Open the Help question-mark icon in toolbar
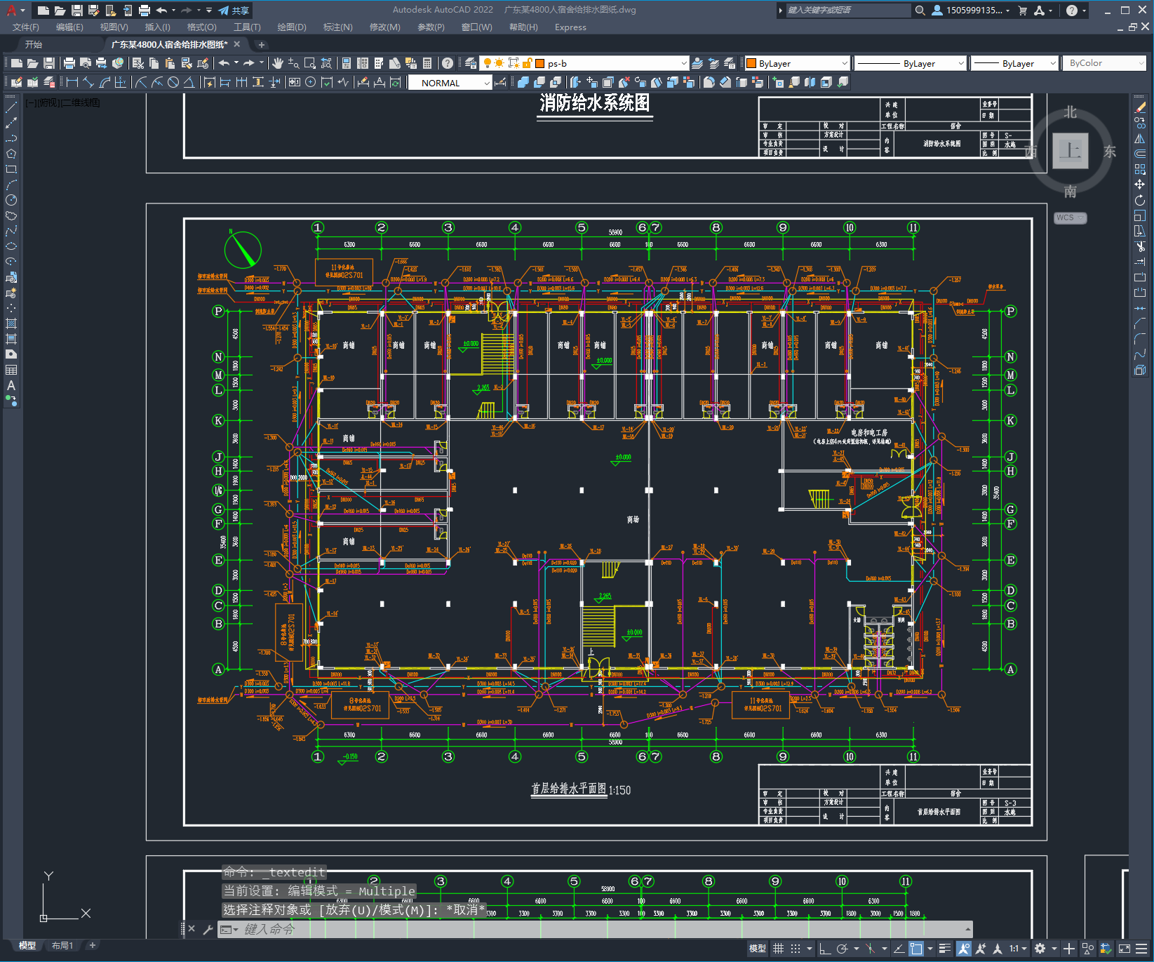1154x962 pixels. click(x=448, y=63)
